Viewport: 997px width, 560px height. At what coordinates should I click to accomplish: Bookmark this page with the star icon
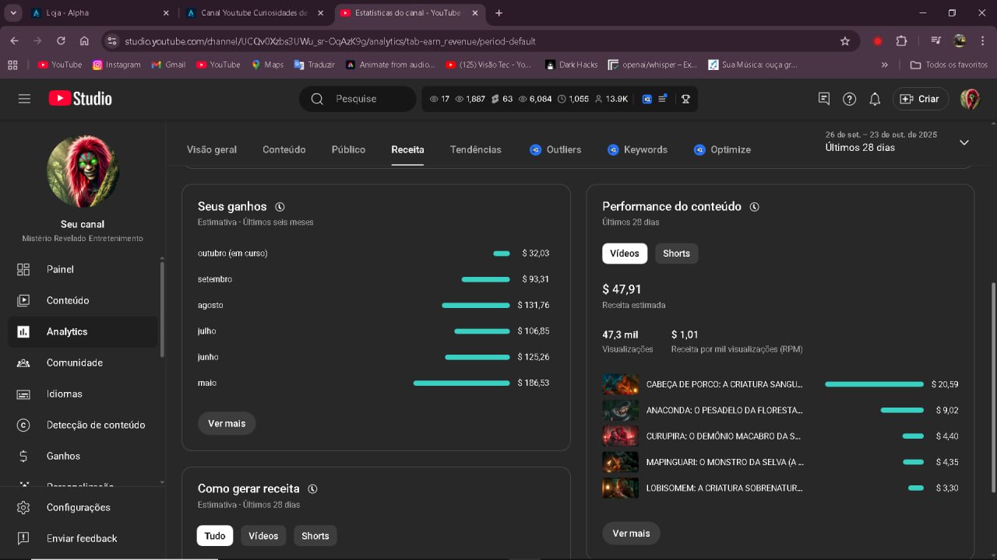tap(845, 41)
